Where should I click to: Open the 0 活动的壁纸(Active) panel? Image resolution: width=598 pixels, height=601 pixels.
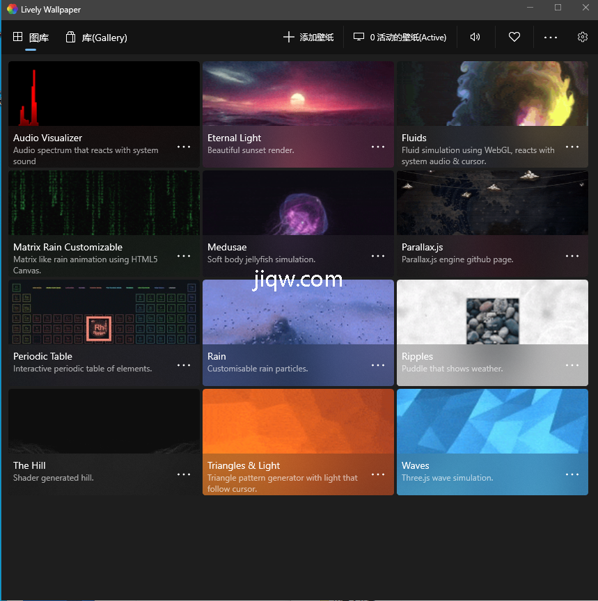point(400,37)
